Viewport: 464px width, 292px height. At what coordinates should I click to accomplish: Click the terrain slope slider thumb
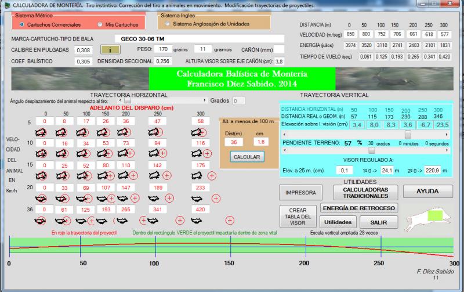(372, 150)
